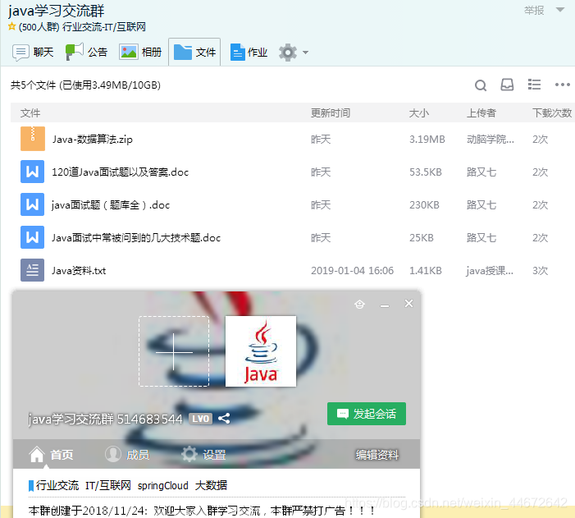Click the 大数据 tag
575x518 pixels.
tap(212, 485)
